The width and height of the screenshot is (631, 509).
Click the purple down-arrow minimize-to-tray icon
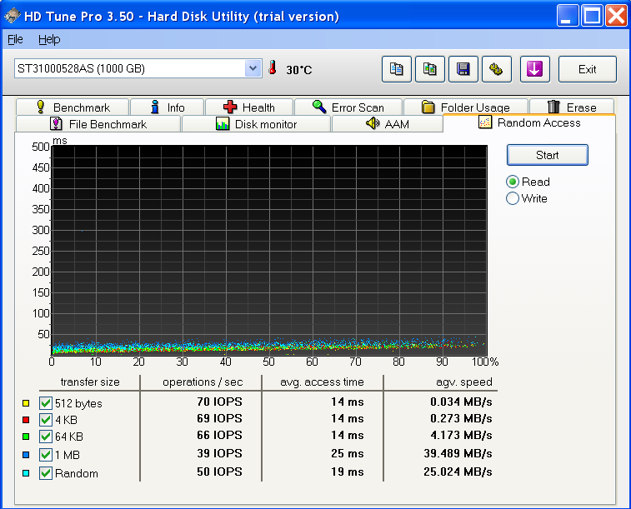534,70
